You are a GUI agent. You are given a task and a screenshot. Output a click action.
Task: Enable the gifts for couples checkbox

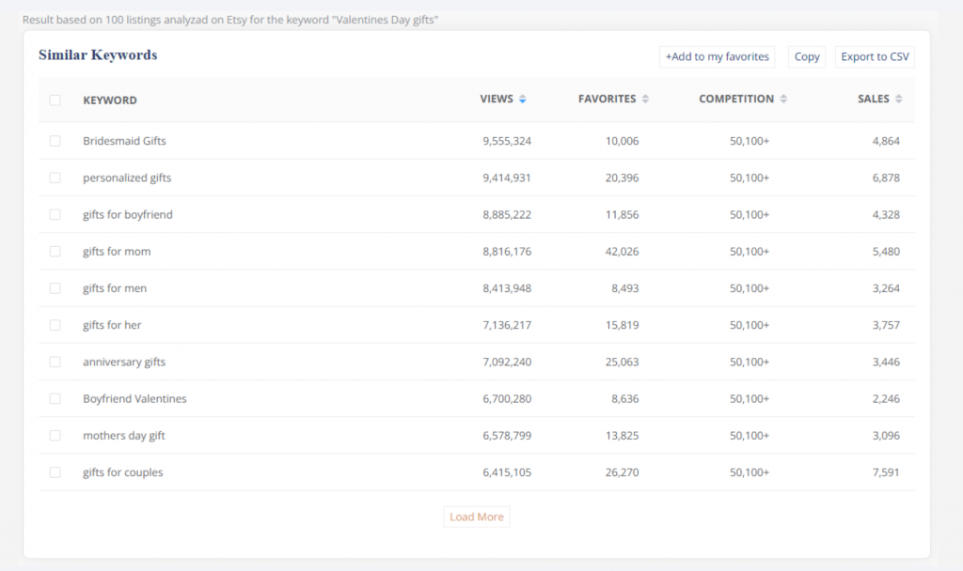[x=55, y=472]
